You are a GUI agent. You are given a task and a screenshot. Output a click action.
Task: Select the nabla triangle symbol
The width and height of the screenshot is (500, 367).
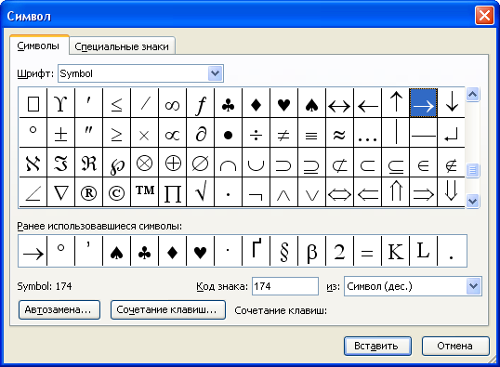point(61,192)
